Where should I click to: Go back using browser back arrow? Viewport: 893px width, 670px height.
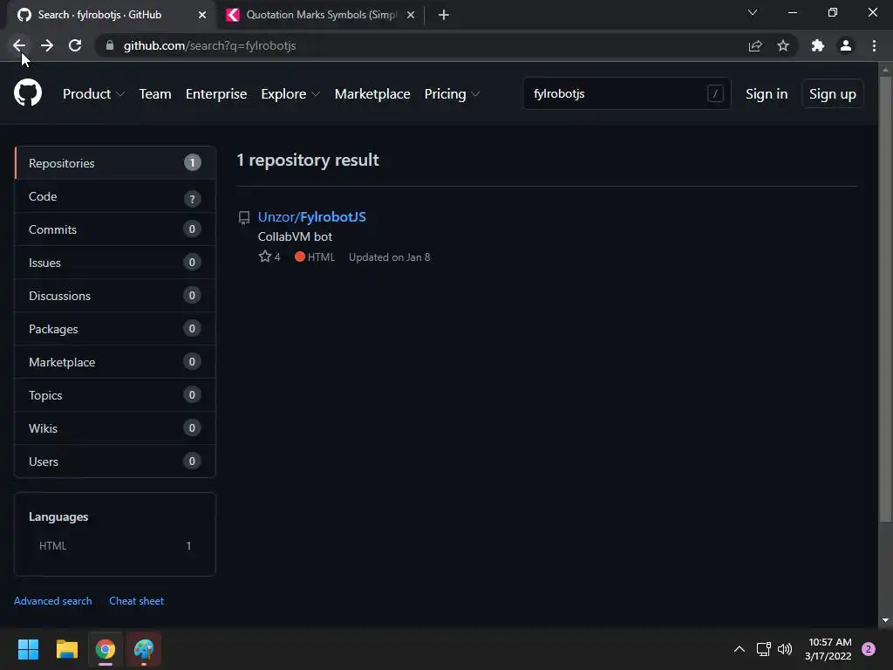(x=19, y=45)
